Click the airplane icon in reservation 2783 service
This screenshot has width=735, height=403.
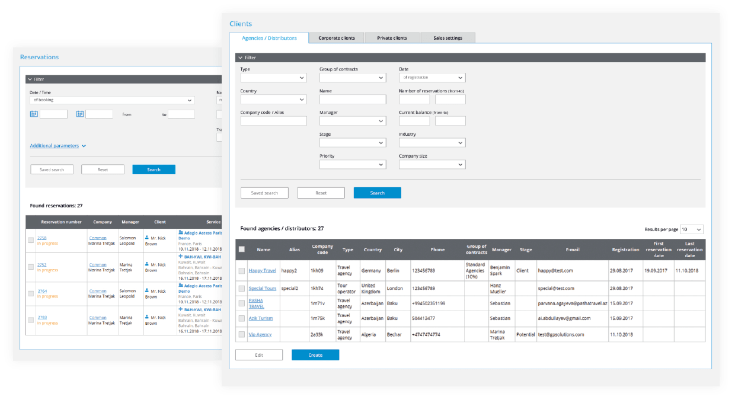coord(181,309)
